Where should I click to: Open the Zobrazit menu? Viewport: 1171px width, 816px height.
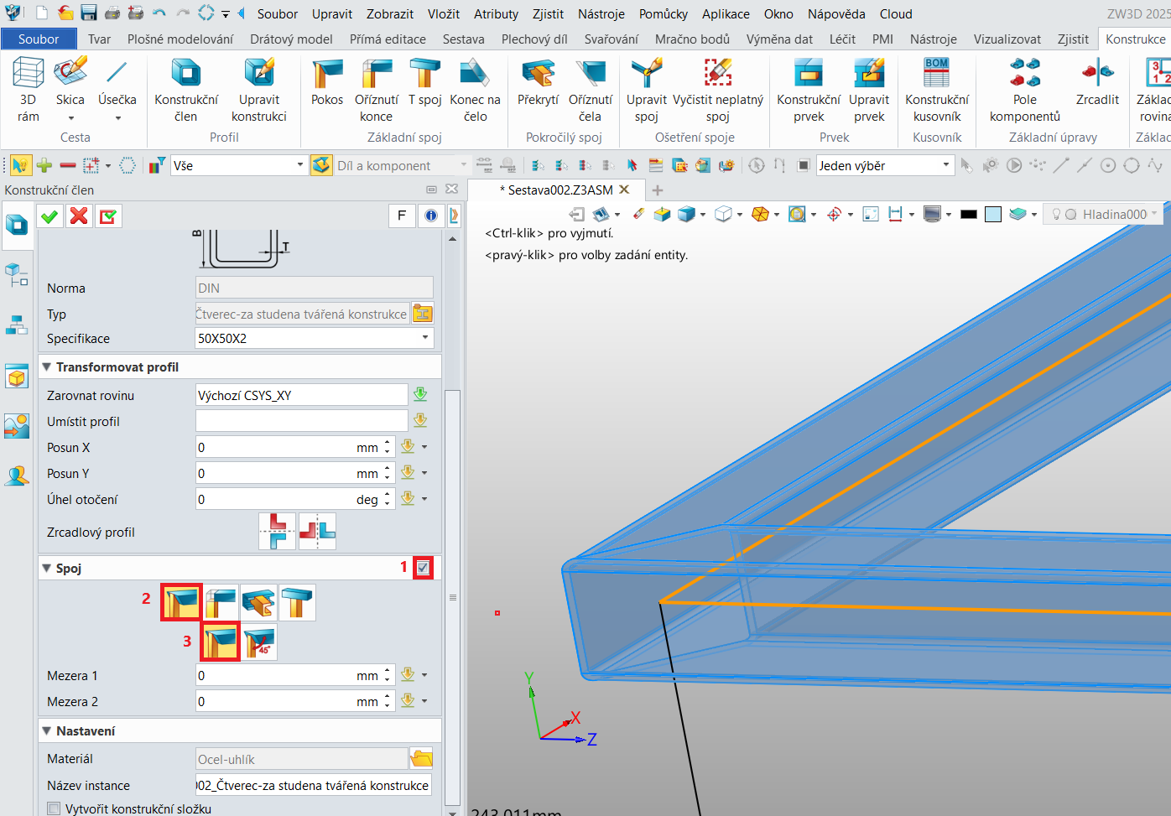[390, 13]
